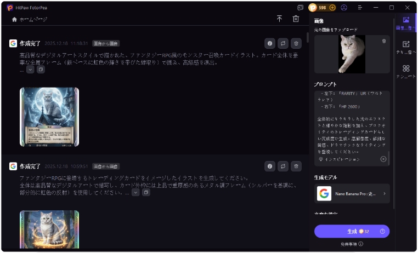Image resolution: width=418 pixels, height=253 pixels.
Task: Click the timestamp 2025.12.18 11:18:31
Action: [x=66, y=43]
